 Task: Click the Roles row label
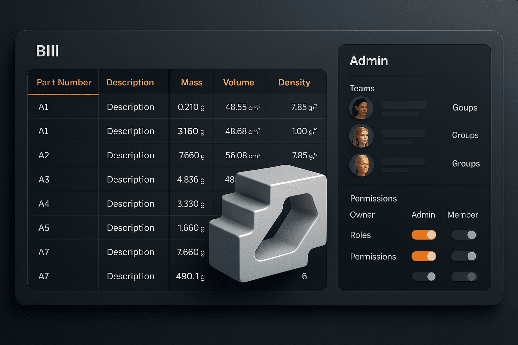361,235
